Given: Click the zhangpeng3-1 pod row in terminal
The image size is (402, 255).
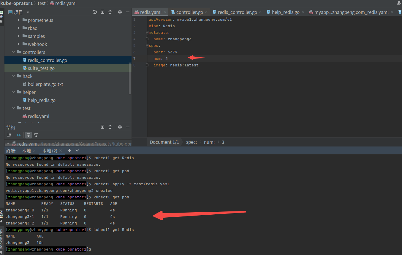Looking at the screenshot, I should point(60,217).
